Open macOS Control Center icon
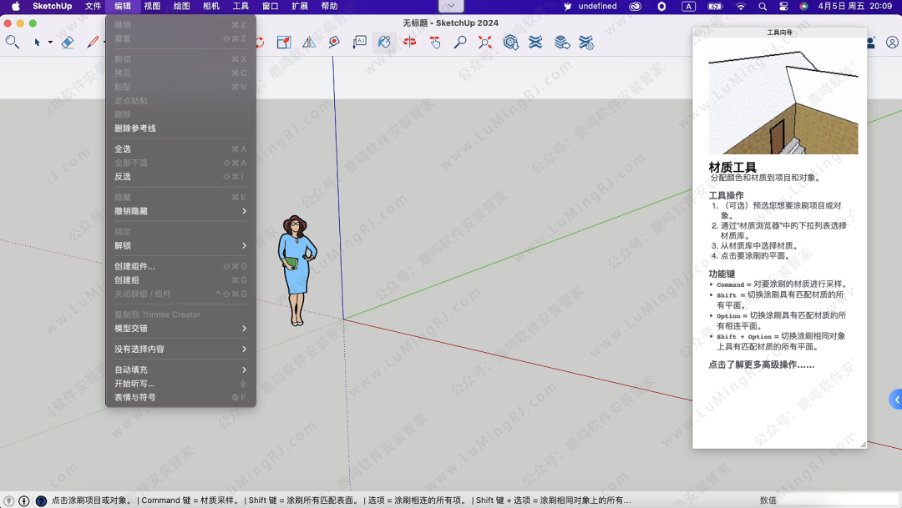This screenshot has width=902, height=508. pos(783,7)
